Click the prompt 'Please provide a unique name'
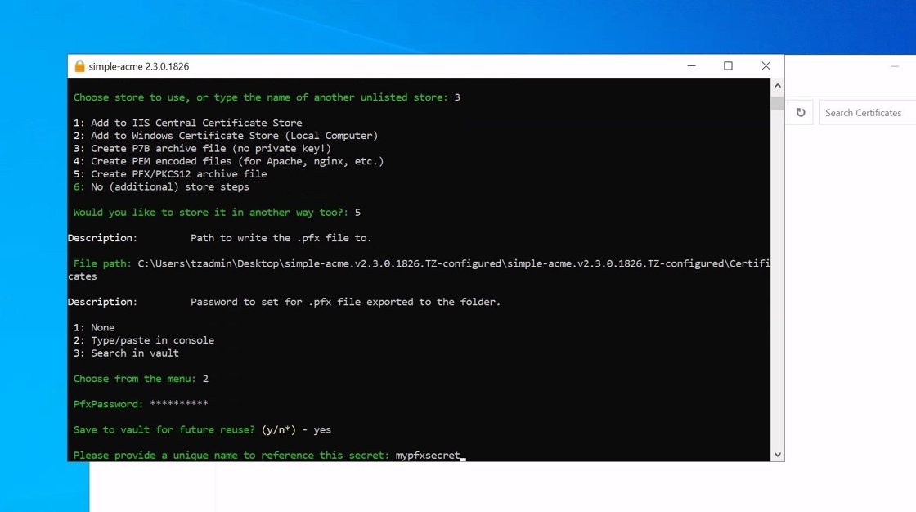The width and height of the screenshot is (916, 512). pyautogui.click(x=231, y=456)
